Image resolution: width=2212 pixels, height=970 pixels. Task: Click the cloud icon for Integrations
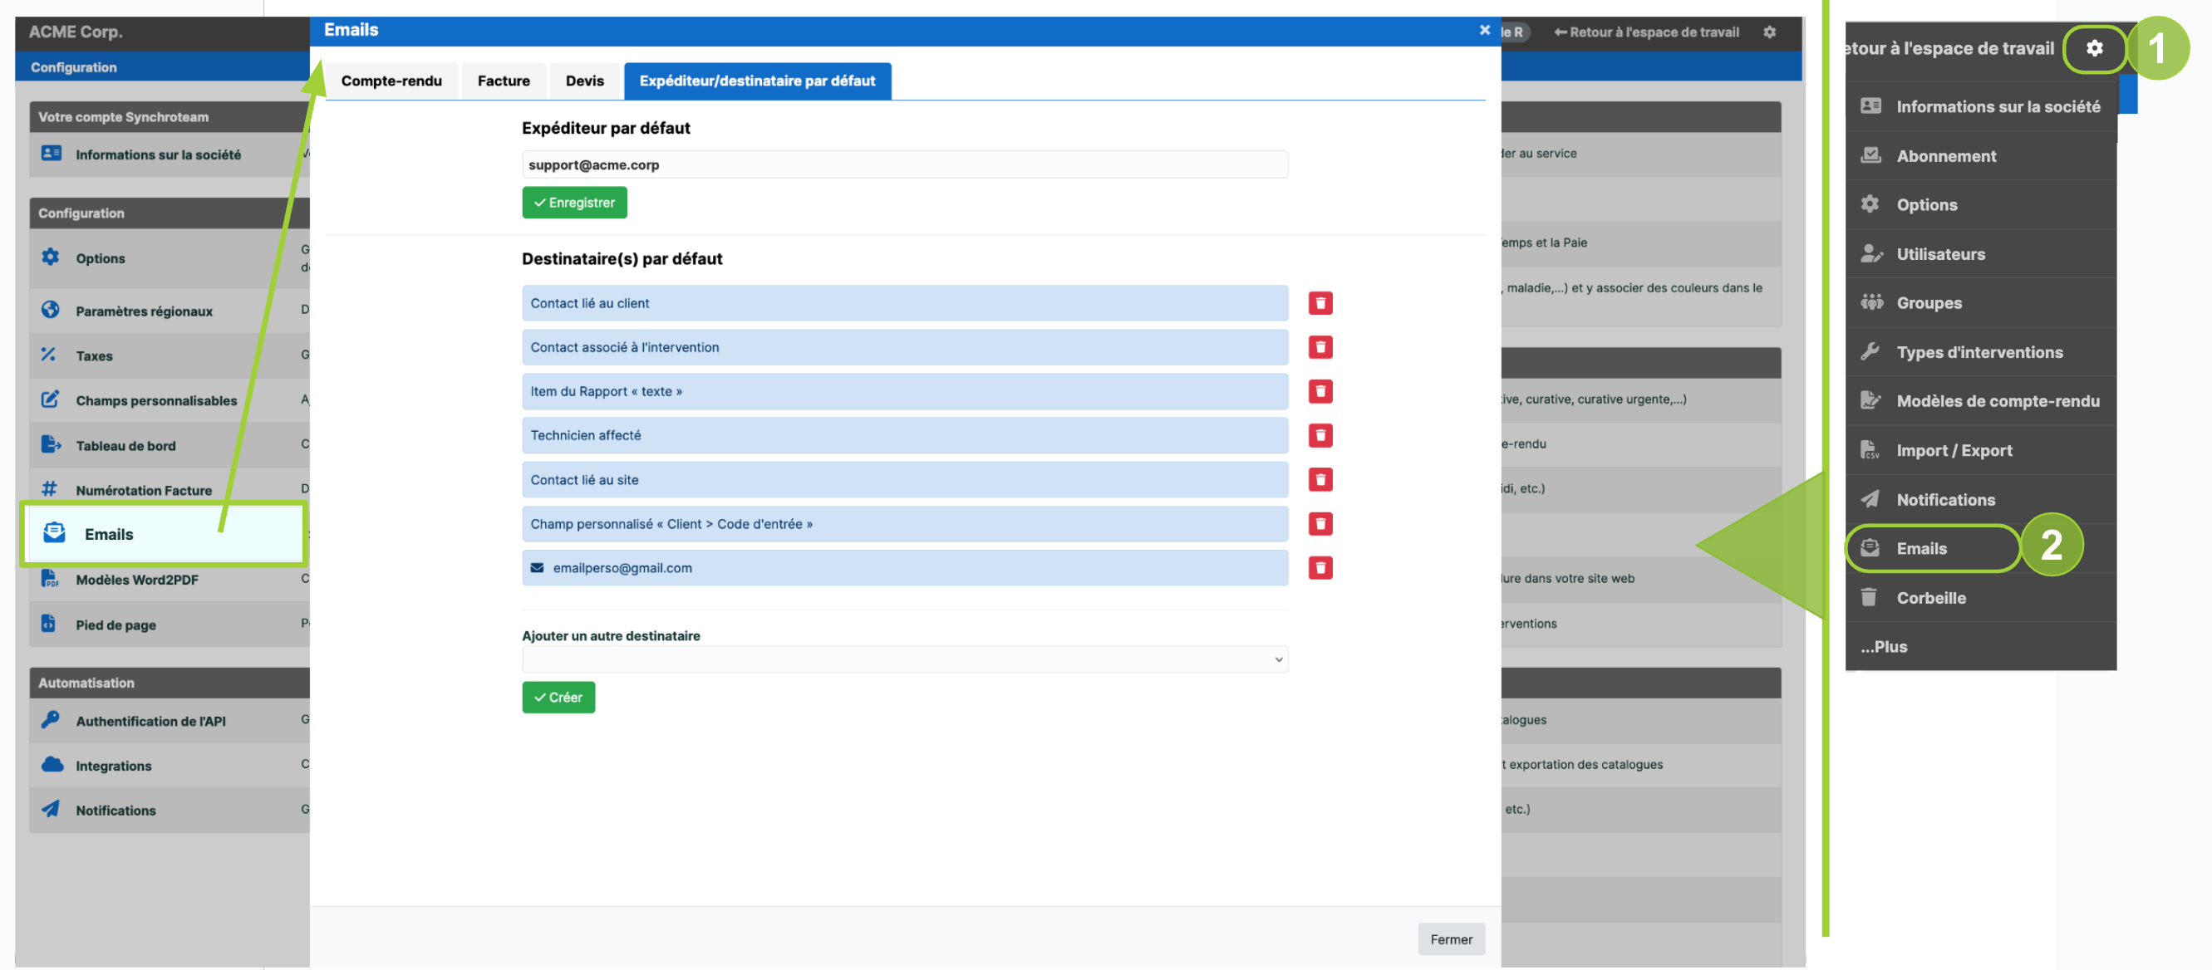coord(52,765)
